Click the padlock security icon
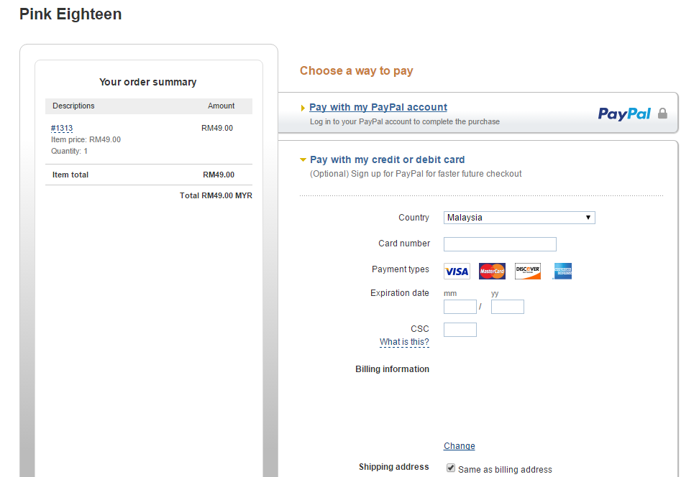Screen dimensions: 699x477 pyautogui.click(x=663, y=113)
